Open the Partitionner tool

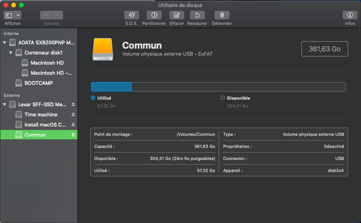click(154, 15)
